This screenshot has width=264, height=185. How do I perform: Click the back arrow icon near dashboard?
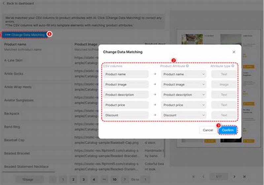[4, 3]
